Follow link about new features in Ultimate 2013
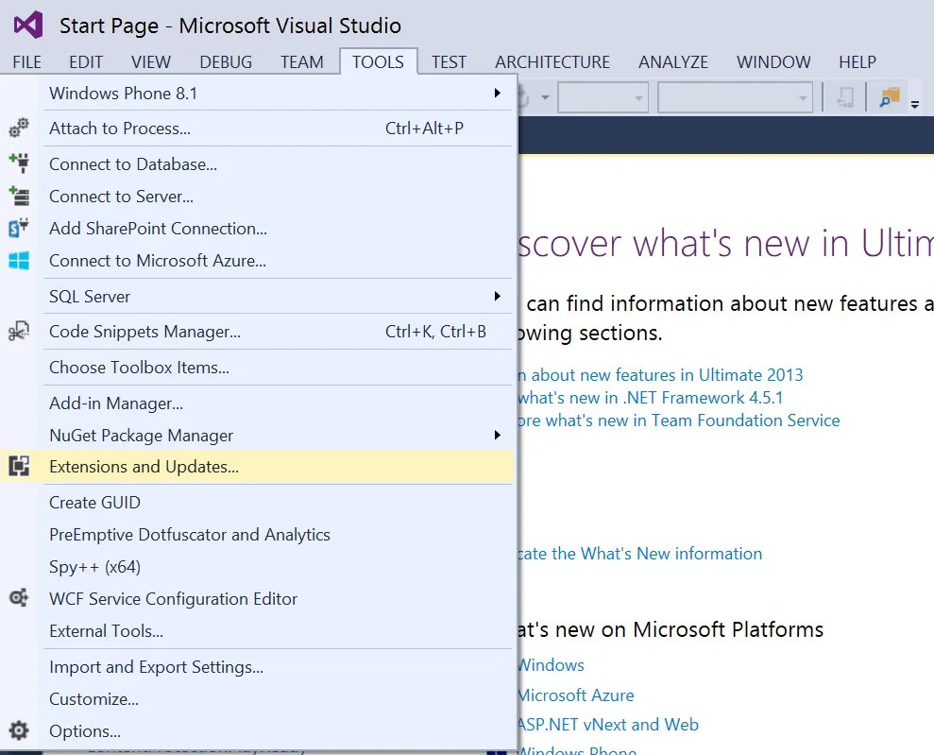934x755 pixels. tap(660, 375)
